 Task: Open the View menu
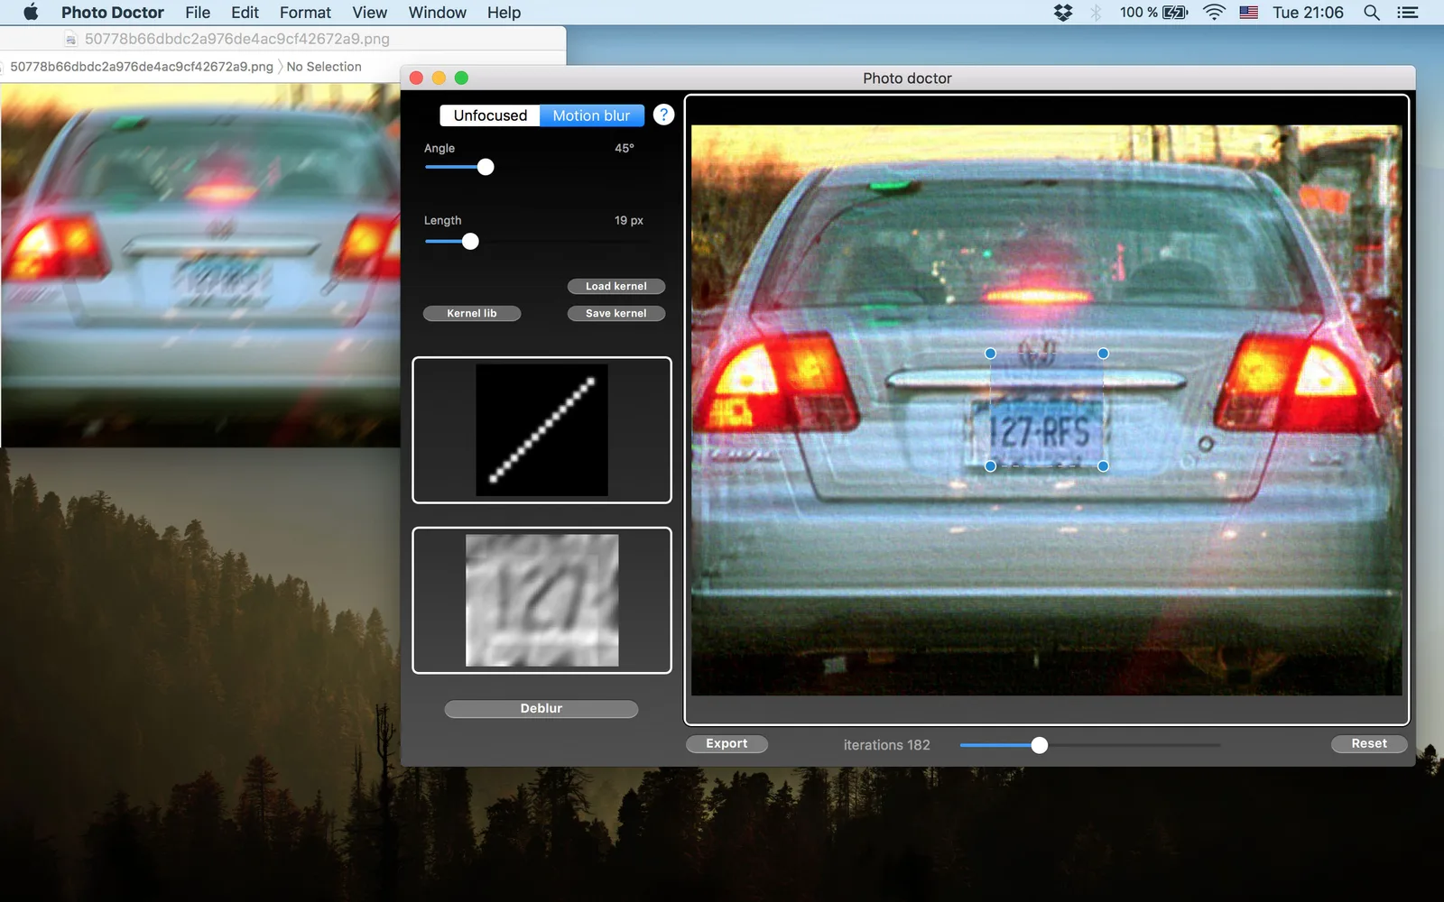click(370, 13)
